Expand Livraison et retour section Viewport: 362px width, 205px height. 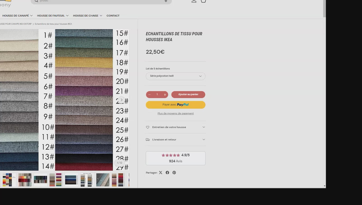click(x=176, y=140)
